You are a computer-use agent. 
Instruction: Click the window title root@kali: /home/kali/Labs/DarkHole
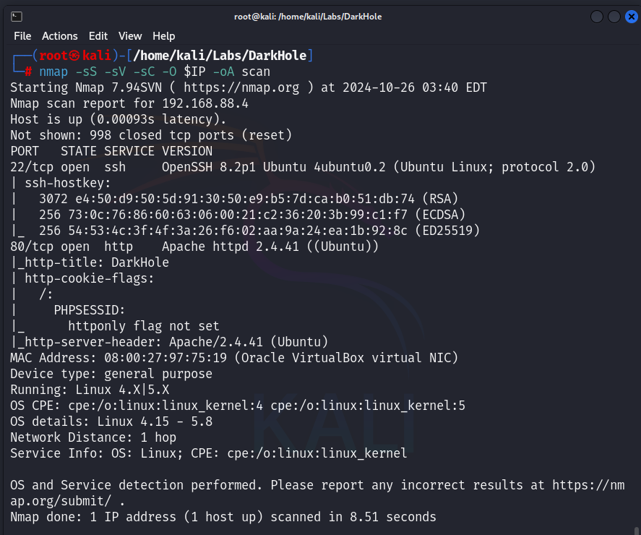click(x=309, y=17)
